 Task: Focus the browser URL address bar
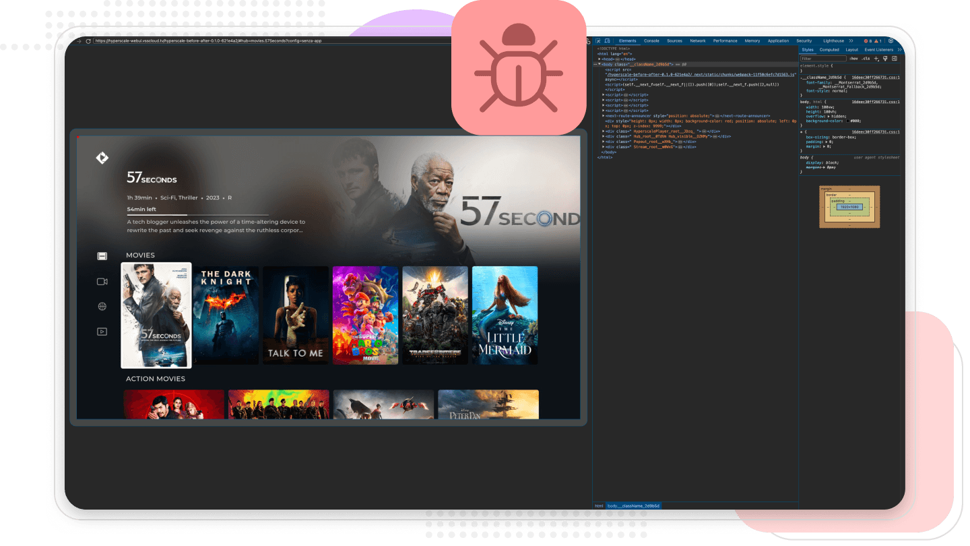(x=272, y=41)
